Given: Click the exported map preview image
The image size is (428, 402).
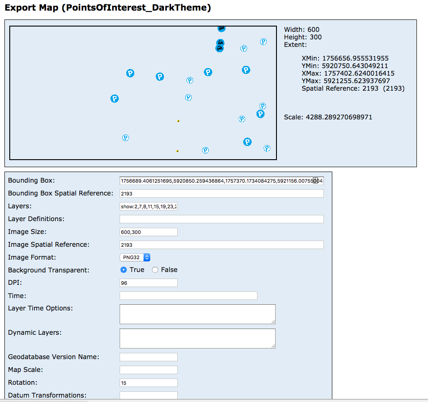Looking at the screenshot, I should [x=143, y=93].
